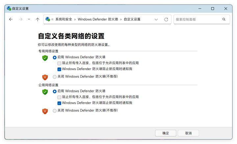This screenshot has height=144, width=237.
Task: Click the 搜索控制面板 search field
Action: (197, 19)
